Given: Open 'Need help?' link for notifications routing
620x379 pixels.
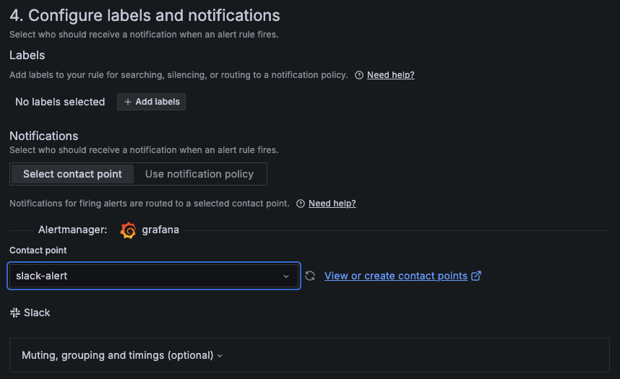Looking at the screenshot, I should 332,204.
